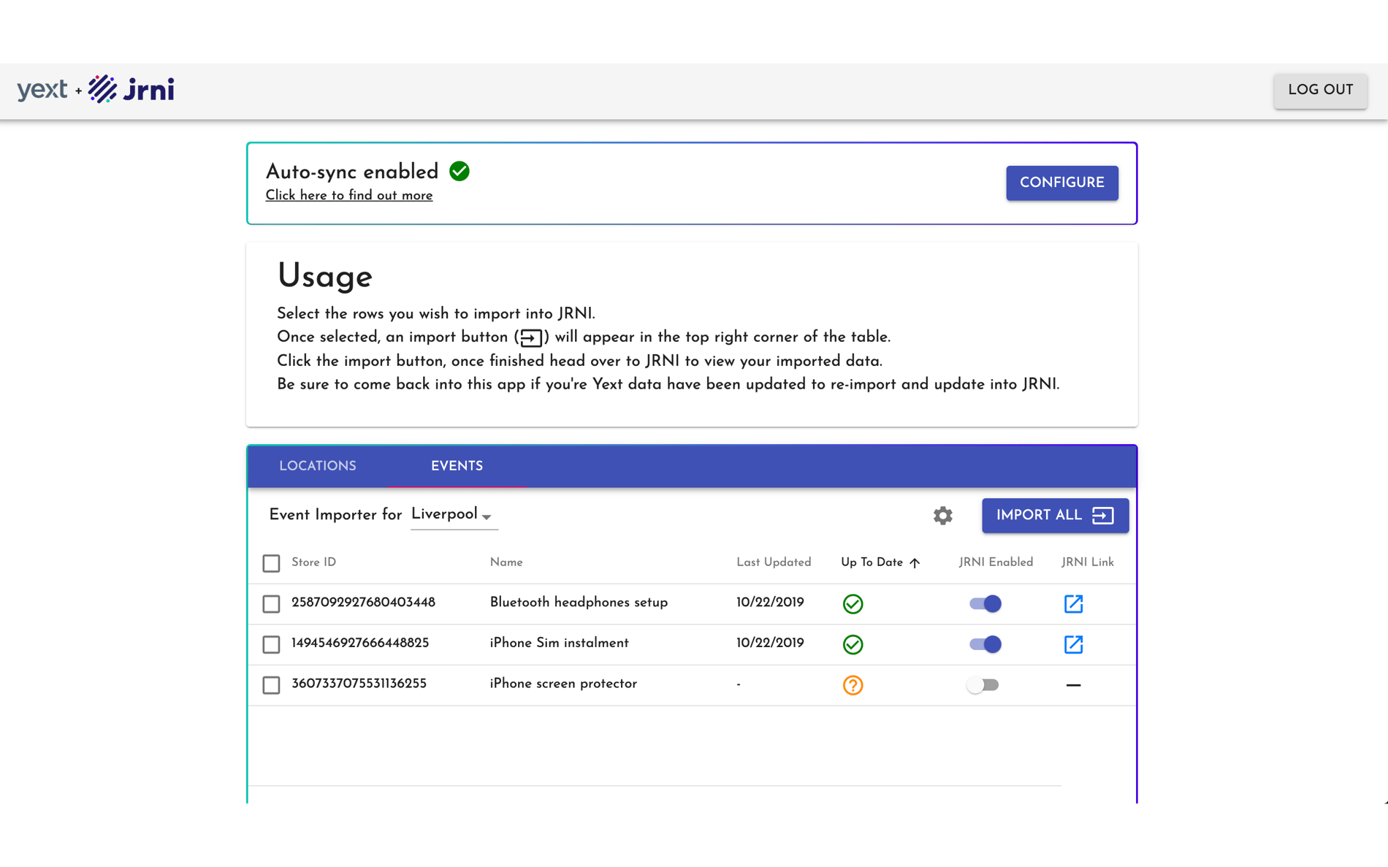Click the Log Out button
The image size is (1388, 867).
(x=1320, y=91)
